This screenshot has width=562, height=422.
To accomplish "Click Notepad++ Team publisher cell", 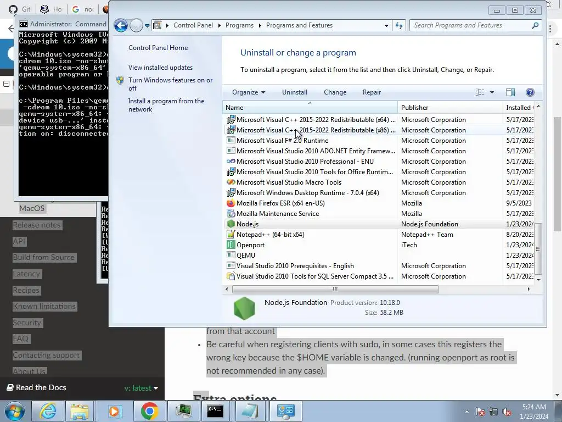I will (x=427, y=234).
